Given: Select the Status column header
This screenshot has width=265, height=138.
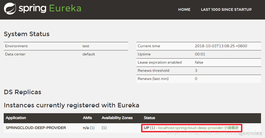Looking at the screenshot, I should click(x=149, y=118).
